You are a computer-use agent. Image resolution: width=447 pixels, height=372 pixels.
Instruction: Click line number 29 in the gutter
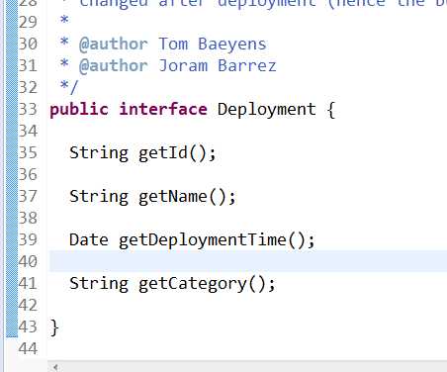click(28, 22)
